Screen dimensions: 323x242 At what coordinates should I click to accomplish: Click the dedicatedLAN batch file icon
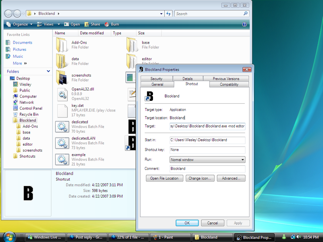(62, 143)
